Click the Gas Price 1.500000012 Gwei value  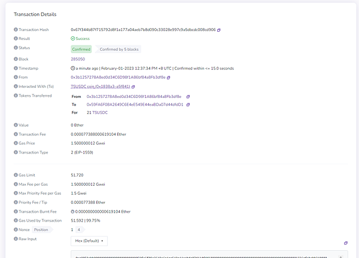coord(88,143)
